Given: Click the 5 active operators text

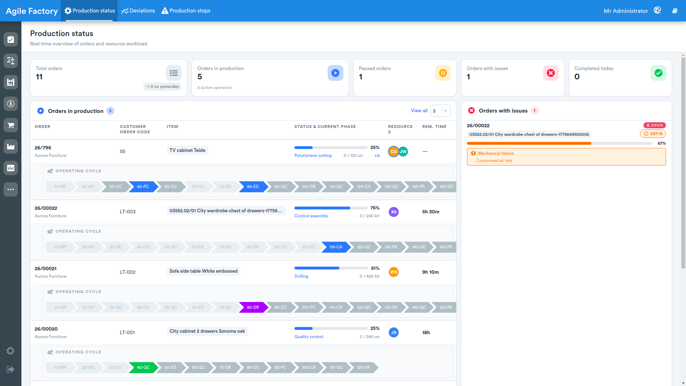Looking at the screenshot, I should coord(214,88).
